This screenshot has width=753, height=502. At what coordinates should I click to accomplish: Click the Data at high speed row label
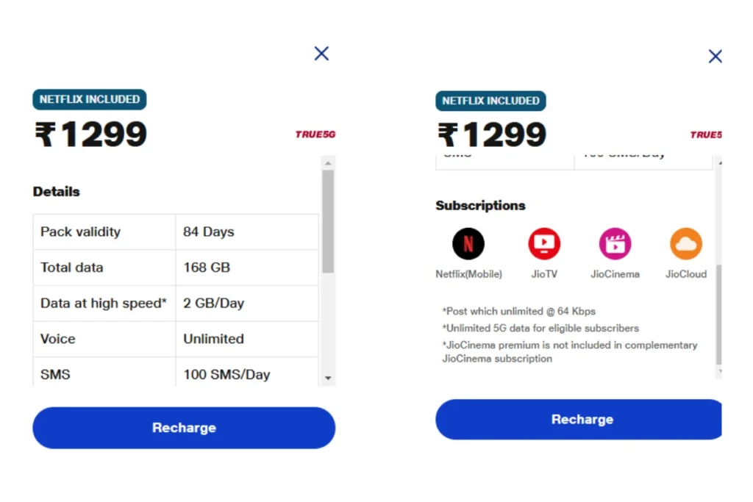[x=103, y=304]
